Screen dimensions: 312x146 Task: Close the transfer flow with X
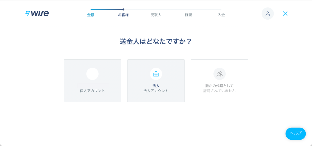coord(285,14)
